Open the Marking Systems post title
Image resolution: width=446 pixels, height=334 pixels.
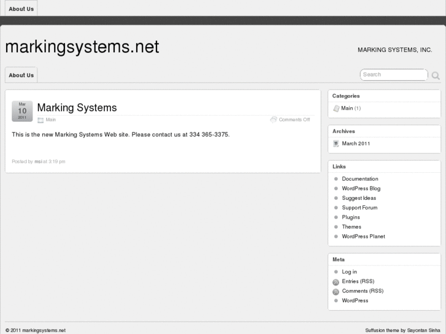point(77,107)
